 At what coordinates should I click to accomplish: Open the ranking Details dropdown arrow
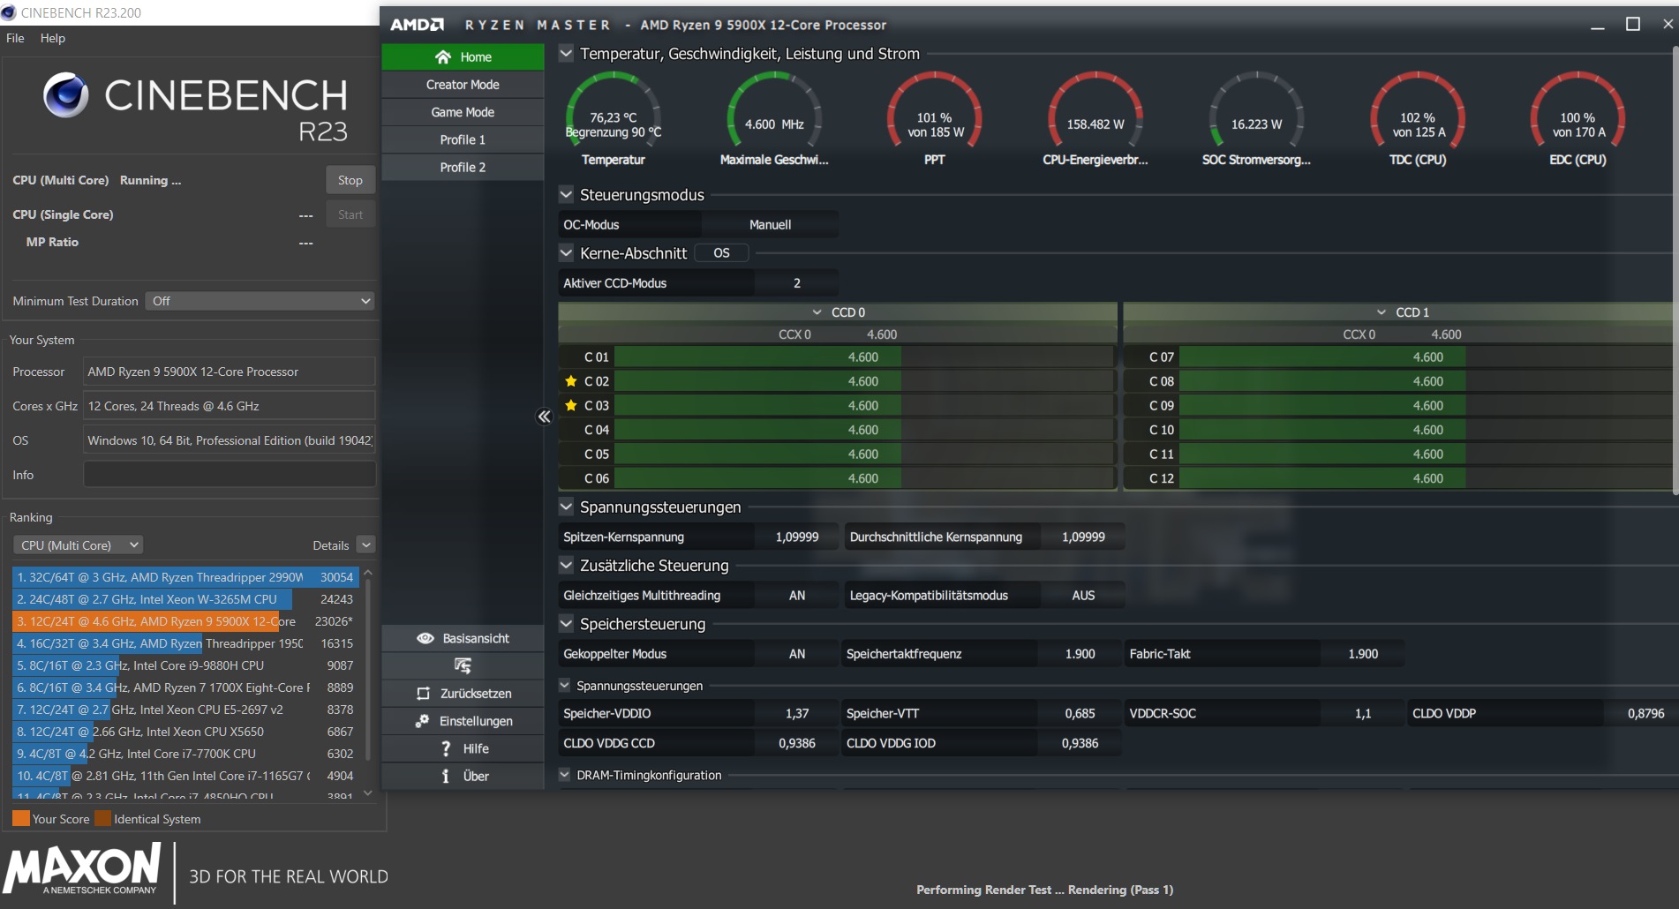pyautogui.click(x=366, y=545)
